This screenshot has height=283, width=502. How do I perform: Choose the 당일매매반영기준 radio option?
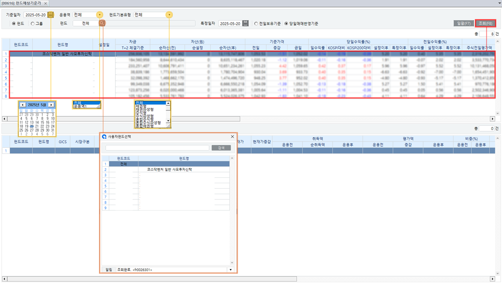coord(286,24)
